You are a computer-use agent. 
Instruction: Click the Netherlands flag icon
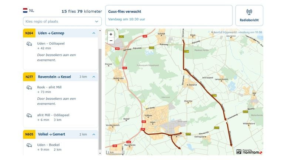click(x=25, y=11)
